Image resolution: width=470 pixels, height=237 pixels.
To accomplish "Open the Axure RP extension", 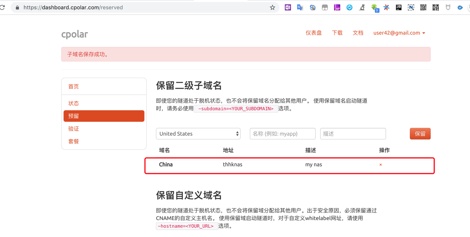I will [x=337, y=7].
